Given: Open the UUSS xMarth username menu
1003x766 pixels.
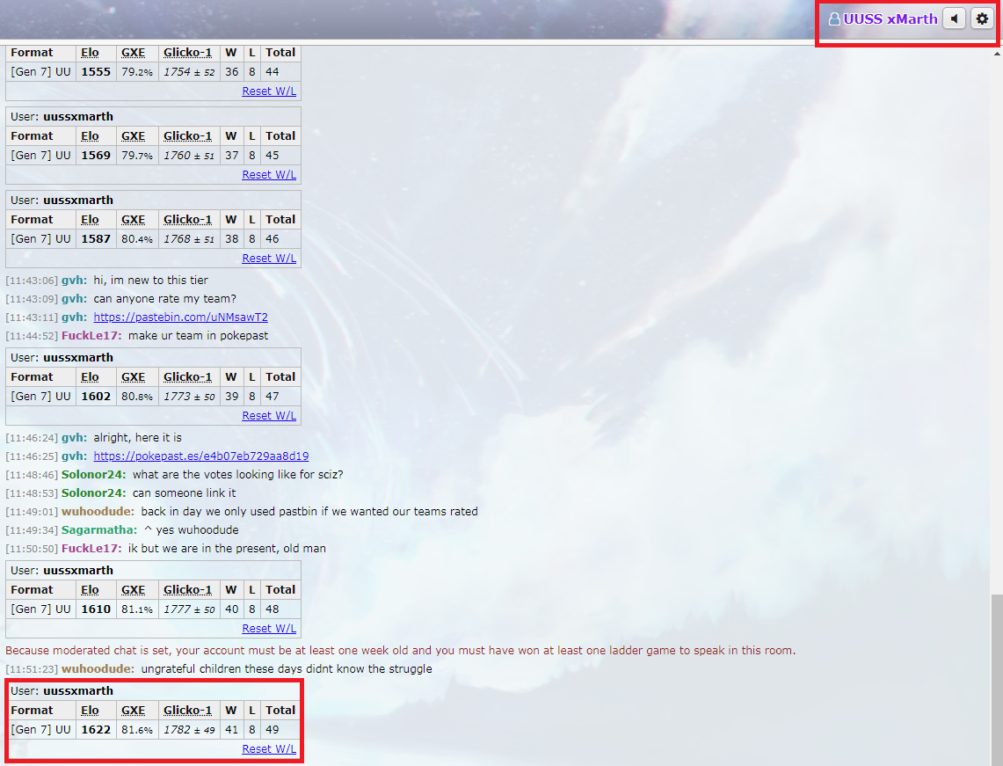Looking at the screenshot, I should tap(883, 19).
